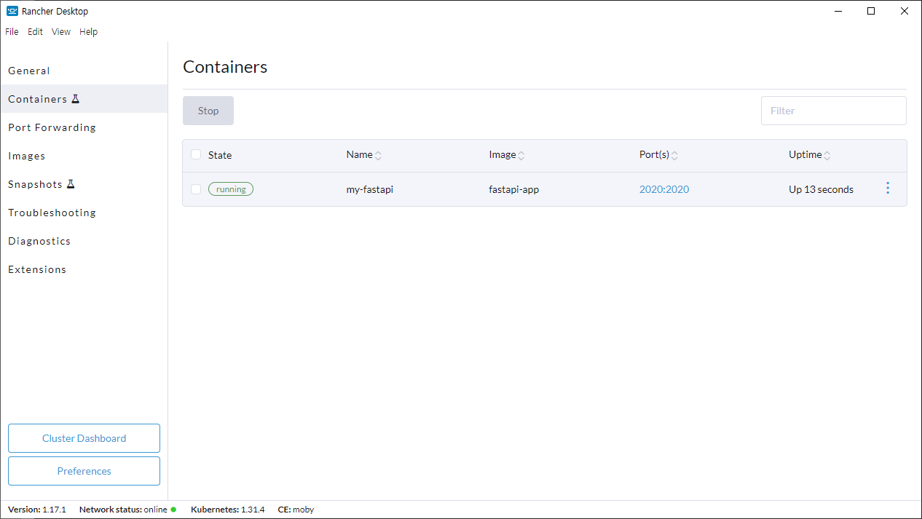922x519 pixels.
Task: Open the Edit menu
Action: pos(35,32)
